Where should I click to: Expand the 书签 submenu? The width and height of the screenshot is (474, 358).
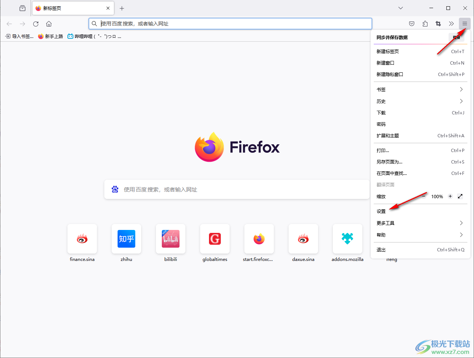coord(420,89)
